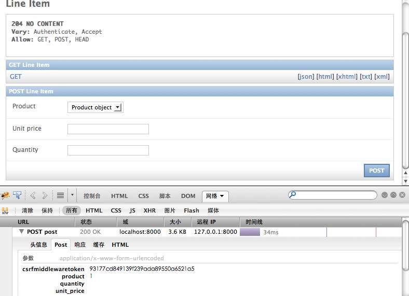Open the 缓存 cache tab
This screenshot has height=296, width=409.
[x=99, y=245]
